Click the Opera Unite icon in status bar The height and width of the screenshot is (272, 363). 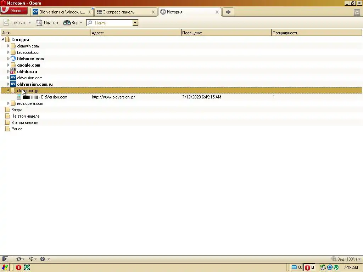31,259
